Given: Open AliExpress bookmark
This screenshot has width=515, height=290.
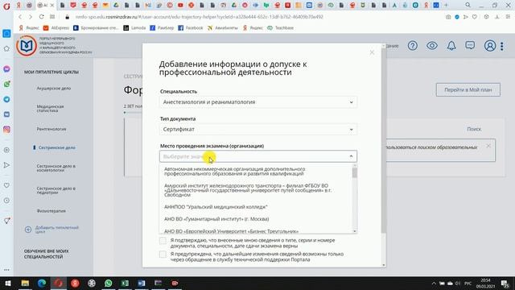Looking at the screenshot, I should [x=56, y=28].
